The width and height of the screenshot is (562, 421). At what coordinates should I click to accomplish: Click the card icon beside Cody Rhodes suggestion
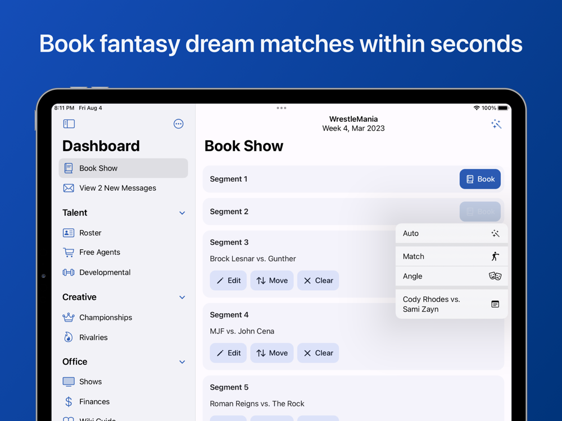click(495, 304)
